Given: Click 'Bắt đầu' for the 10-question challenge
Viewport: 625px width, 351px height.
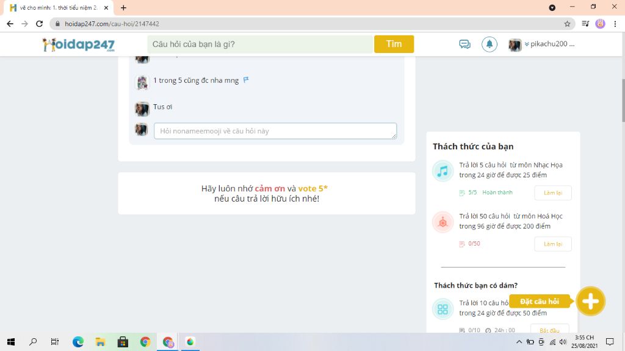Looking at the screenshot, I should point(549,330).
